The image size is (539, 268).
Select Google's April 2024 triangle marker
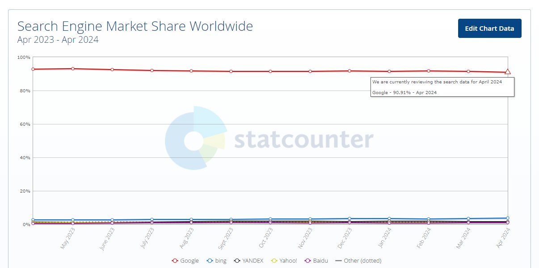coord(508,72)
